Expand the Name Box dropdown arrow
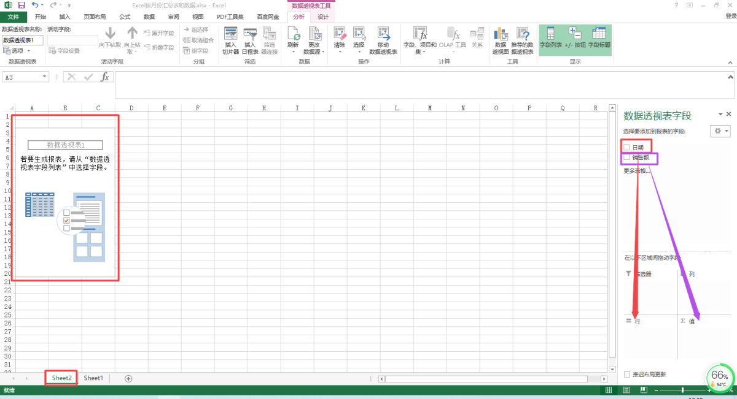 click(x=45, y=77)
